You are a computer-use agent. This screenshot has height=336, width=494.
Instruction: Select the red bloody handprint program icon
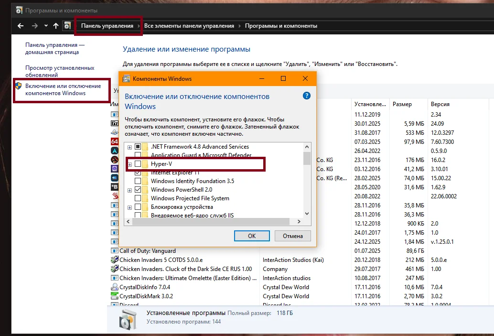click(x=115, y=196)
